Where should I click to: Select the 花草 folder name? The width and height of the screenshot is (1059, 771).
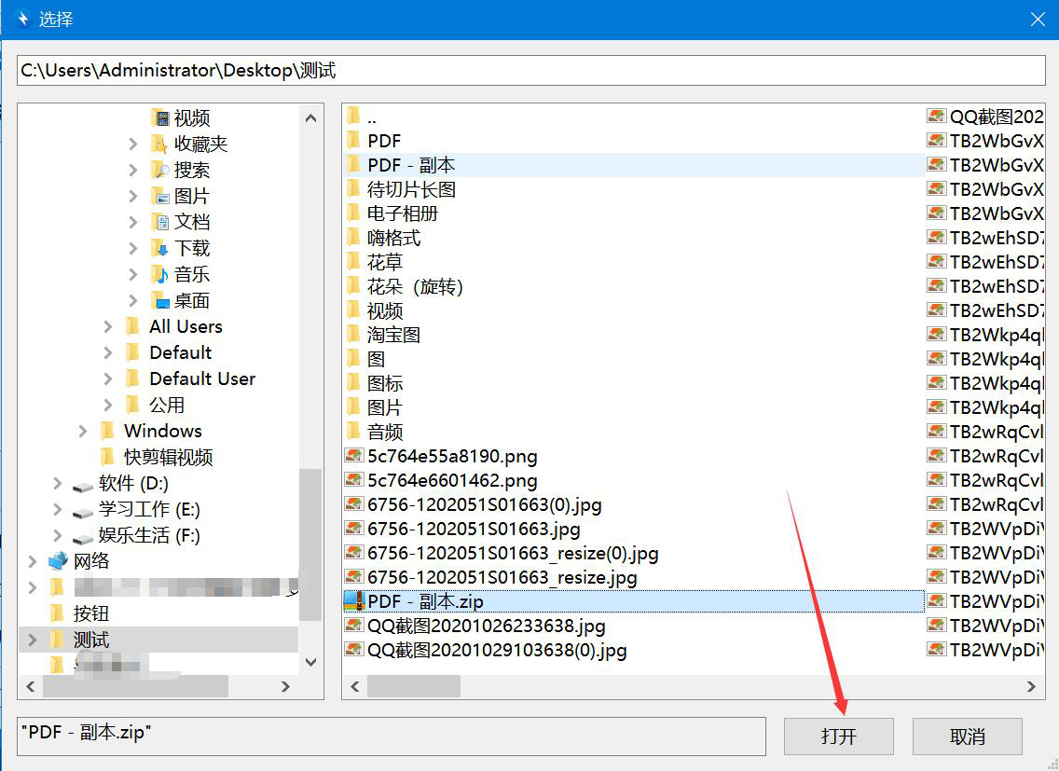click(x=385, y=262)
